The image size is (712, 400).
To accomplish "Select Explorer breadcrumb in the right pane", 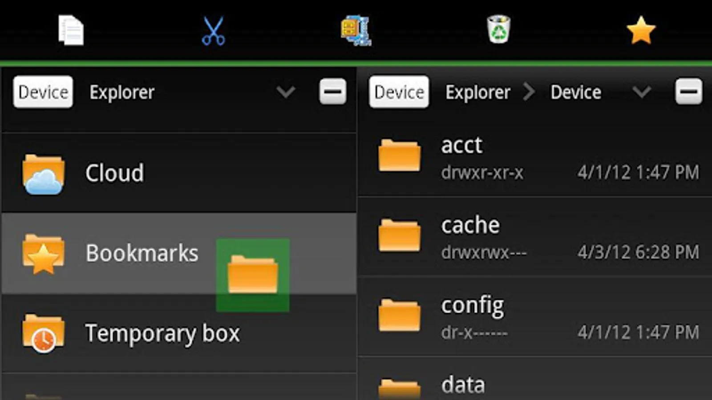I will [478, 92].
